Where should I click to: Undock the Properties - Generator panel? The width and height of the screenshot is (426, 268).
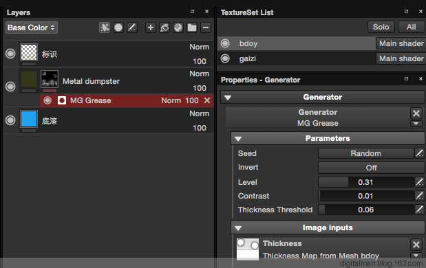pyautogui.click(x=407, y=78)
